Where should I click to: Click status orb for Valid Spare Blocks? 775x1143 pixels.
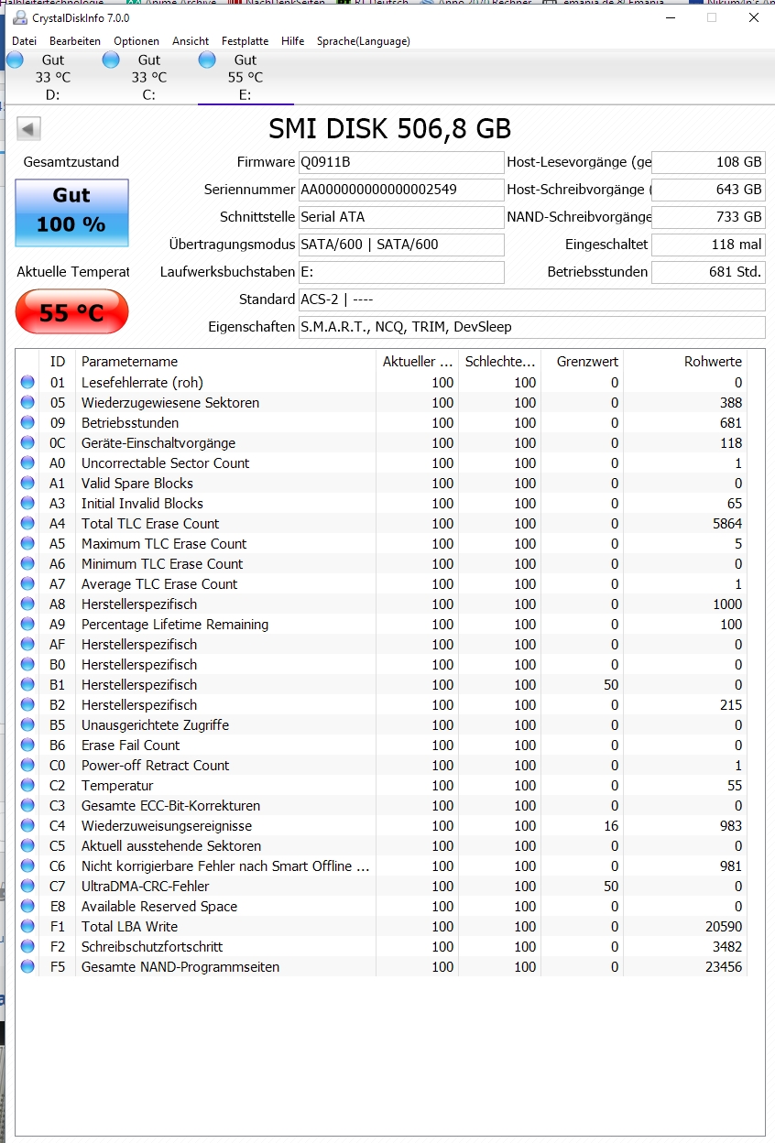click(x=27, y=484)
